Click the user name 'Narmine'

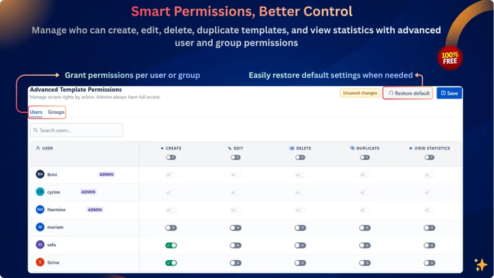point(56,209)
